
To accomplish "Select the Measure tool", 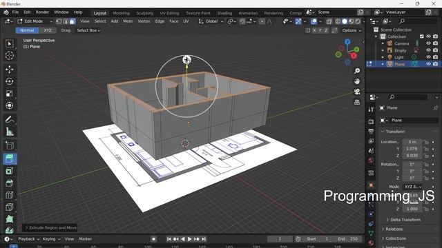I will click(10, 132).
